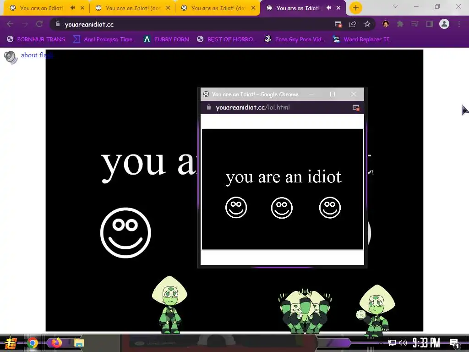Switch to the third You are an Idiot tab
This screenshot has height=352, width=469.
[x=218, y=8]
